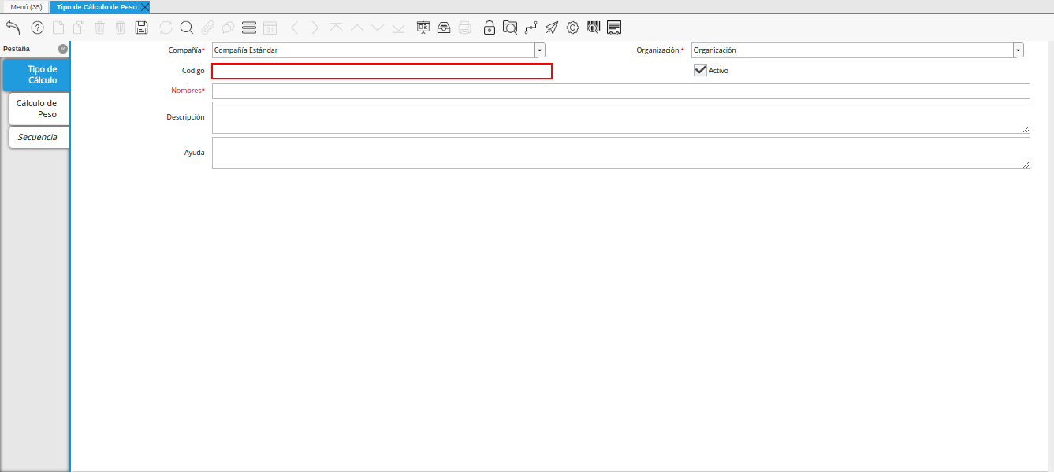The width and height of the screenshot is (1054, 473).
Task: Toggle the grid view lines icon
Action: (249, 28)
